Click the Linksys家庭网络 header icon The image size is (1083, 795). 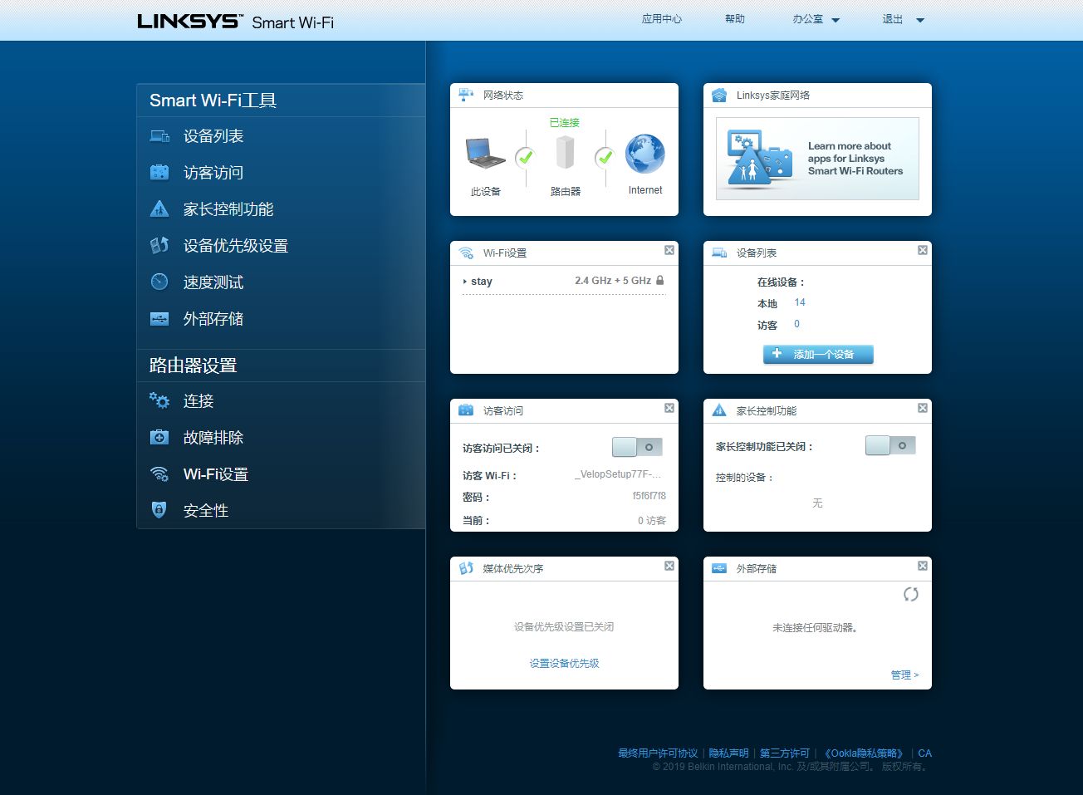719,95
